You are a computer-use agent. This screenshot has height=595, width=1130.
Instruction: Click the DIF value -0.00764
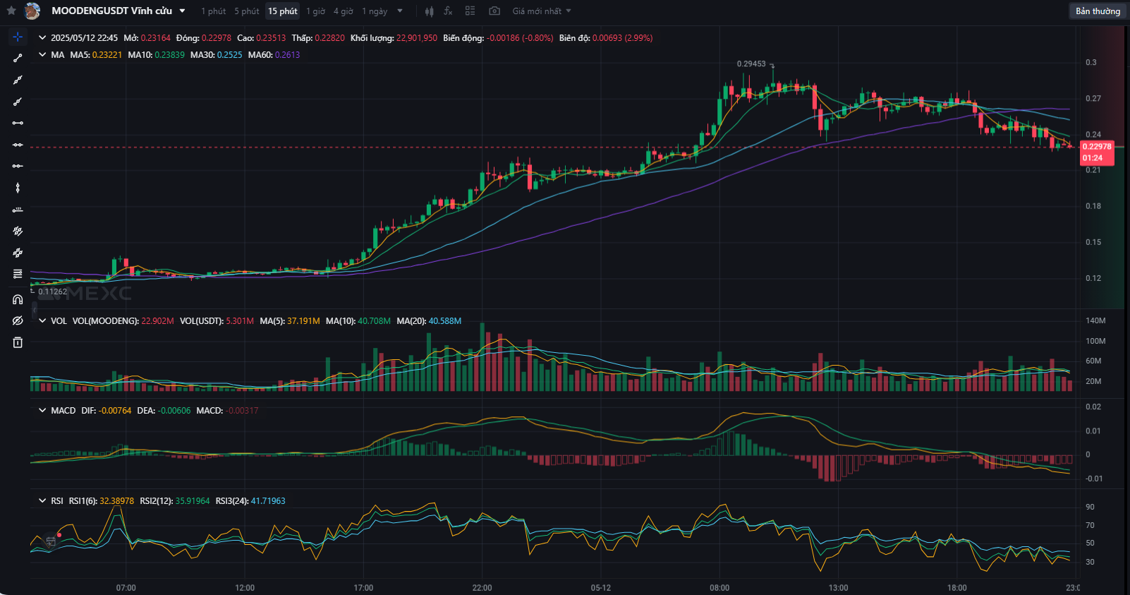[x=115, y=411]
